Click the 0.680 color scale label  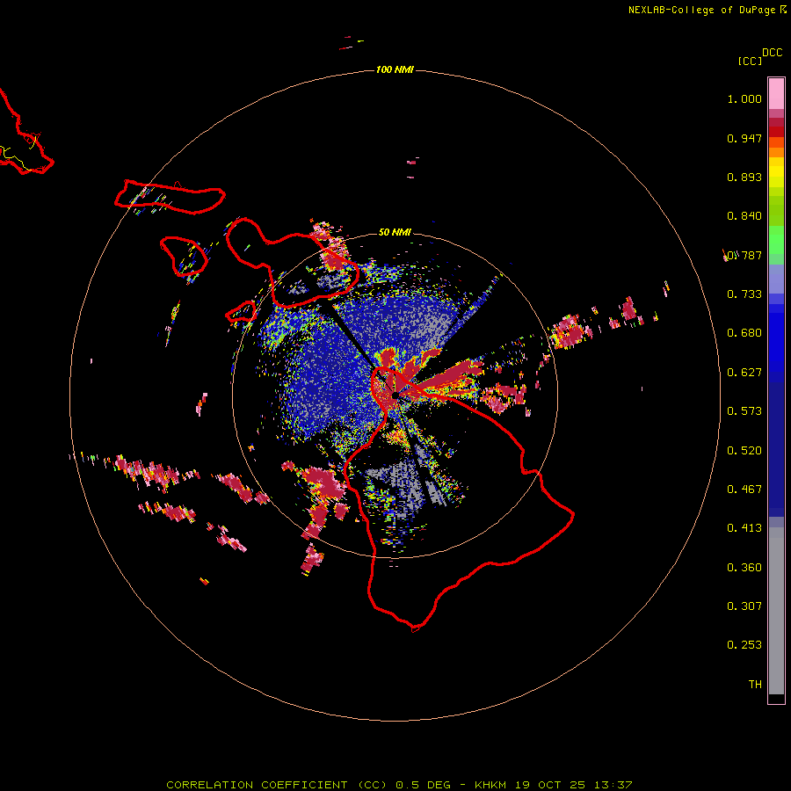point(744,333)
